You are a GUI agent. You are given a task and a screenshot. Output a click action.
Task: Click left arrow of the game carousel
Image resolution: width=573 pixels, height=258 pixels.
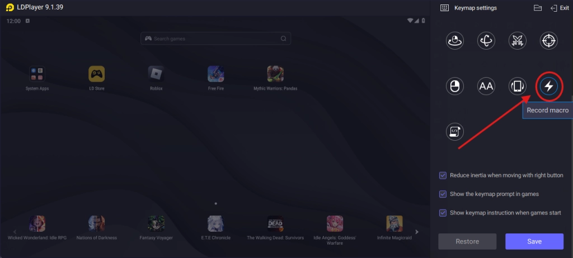pyautogui.click(x=15, y=231)
